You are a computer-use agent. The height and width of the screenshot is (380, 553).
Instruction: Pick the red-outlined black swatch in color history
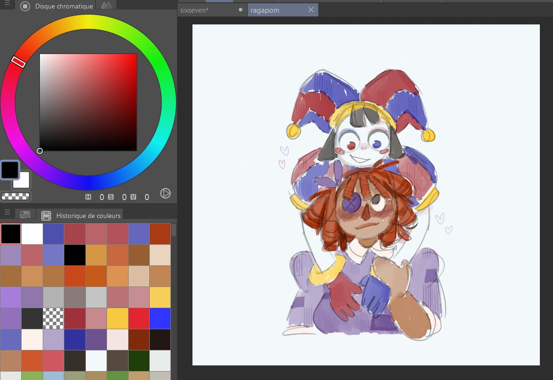[11, 233]
